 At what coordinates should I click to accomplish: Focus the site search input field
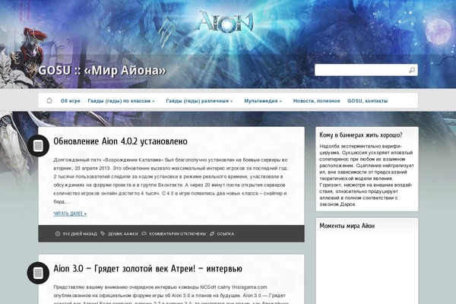click(366, 70)
